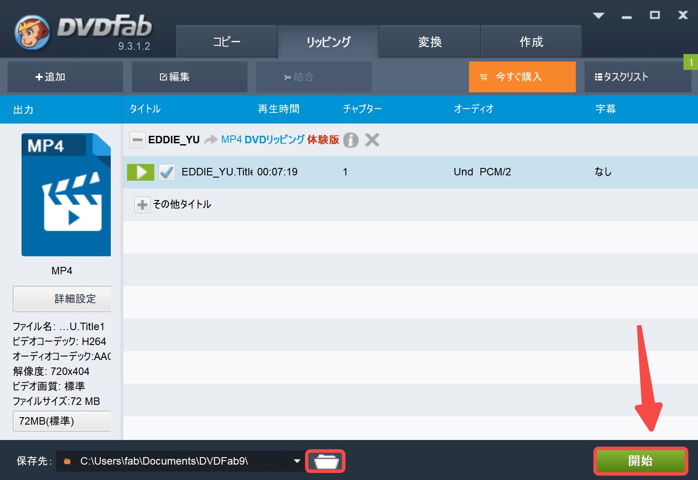Open 詳細設定 advanced settings
The height and width of the screenshot is (480, 698).
[62, 299]
